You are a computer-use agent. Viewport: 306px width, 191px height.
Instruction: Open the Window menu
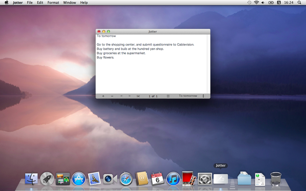(70, 3)
